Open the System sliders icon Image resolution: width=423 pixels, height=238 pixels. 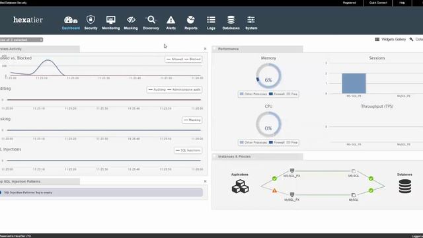pyautogui.click(x=251, y=20)
